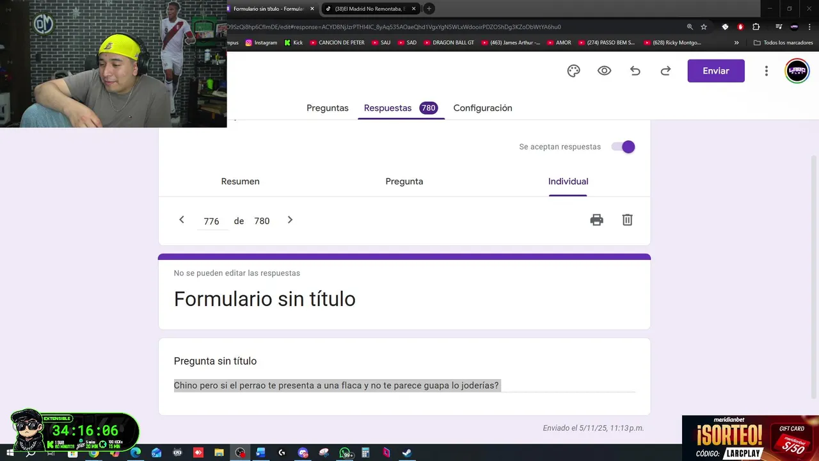Screen dimensions: 819x461
Task: Click the response number field 776
Action: [x=212, y=221]
